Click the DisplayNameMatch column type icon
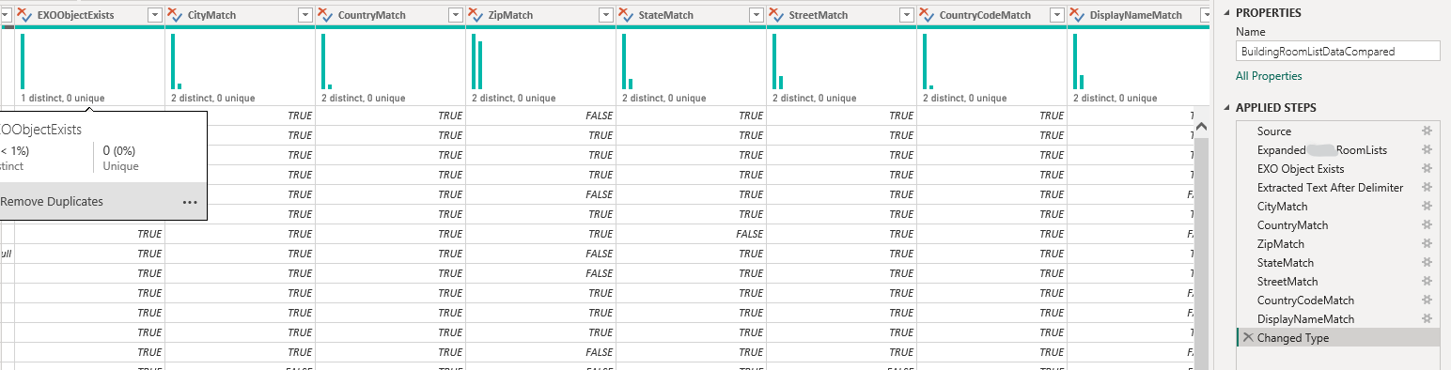This screenshot has width=1451, height=370. point(1077,15)
